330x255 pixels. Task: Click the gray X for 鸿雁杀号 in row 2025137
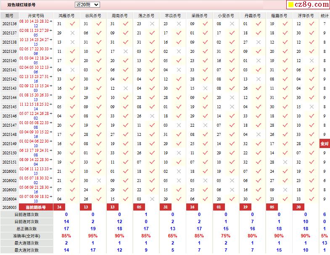tap(72, 33)
